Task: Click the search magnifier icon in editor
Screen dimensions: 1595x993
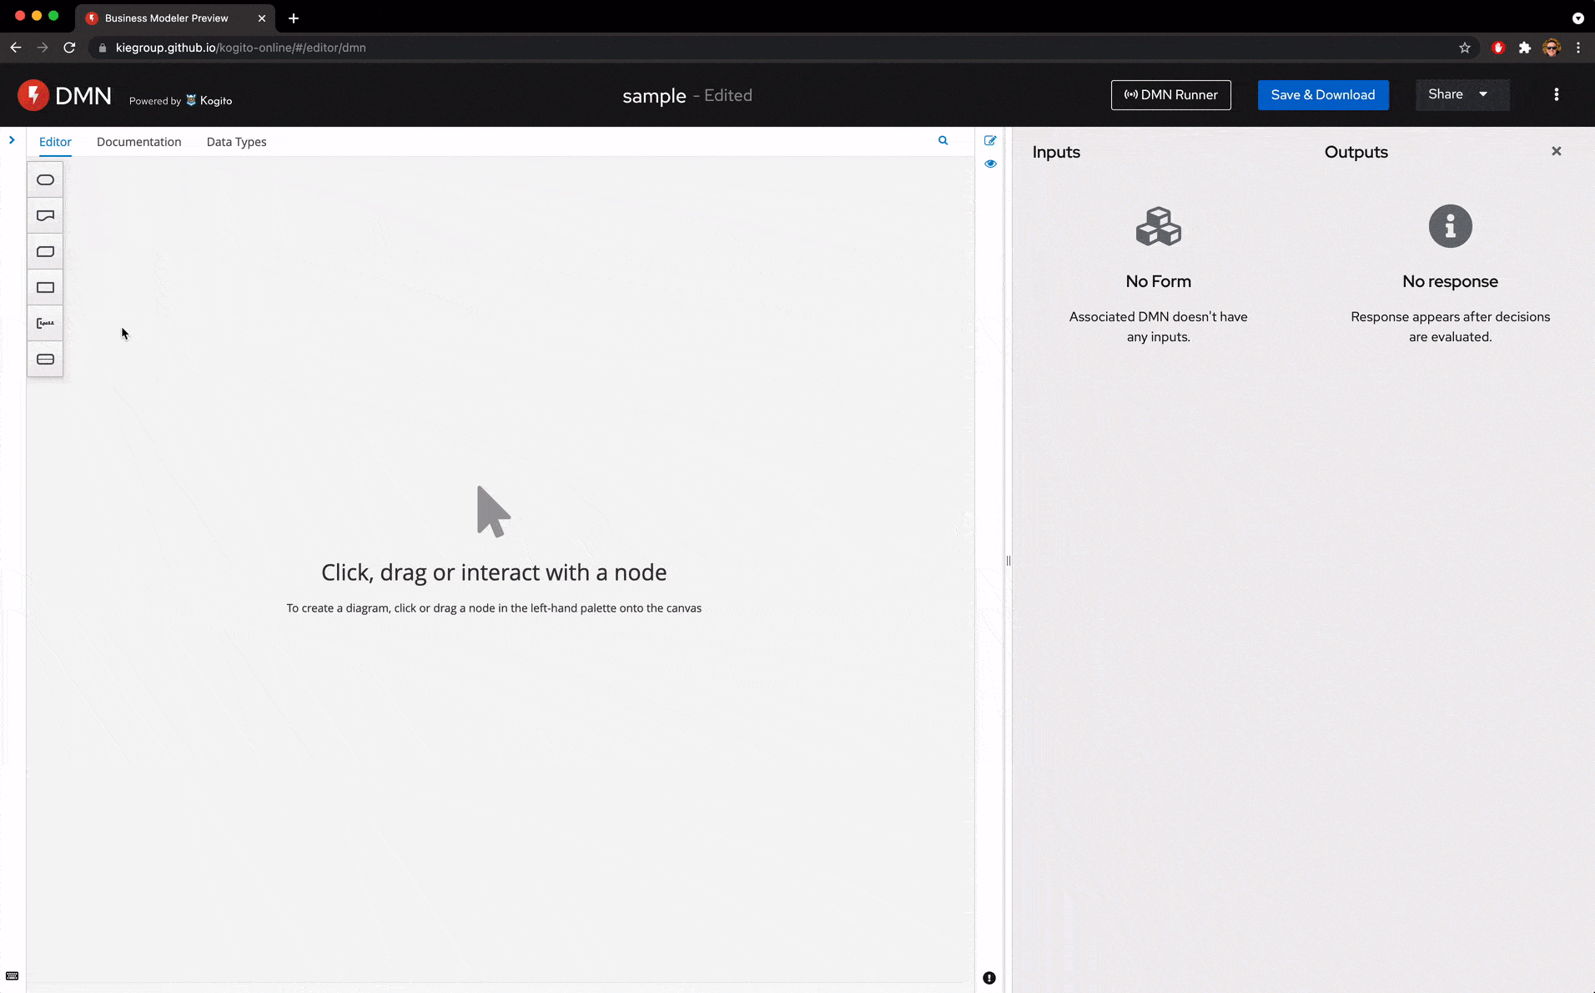Action: pyautogui.click(x=943, y=141)
